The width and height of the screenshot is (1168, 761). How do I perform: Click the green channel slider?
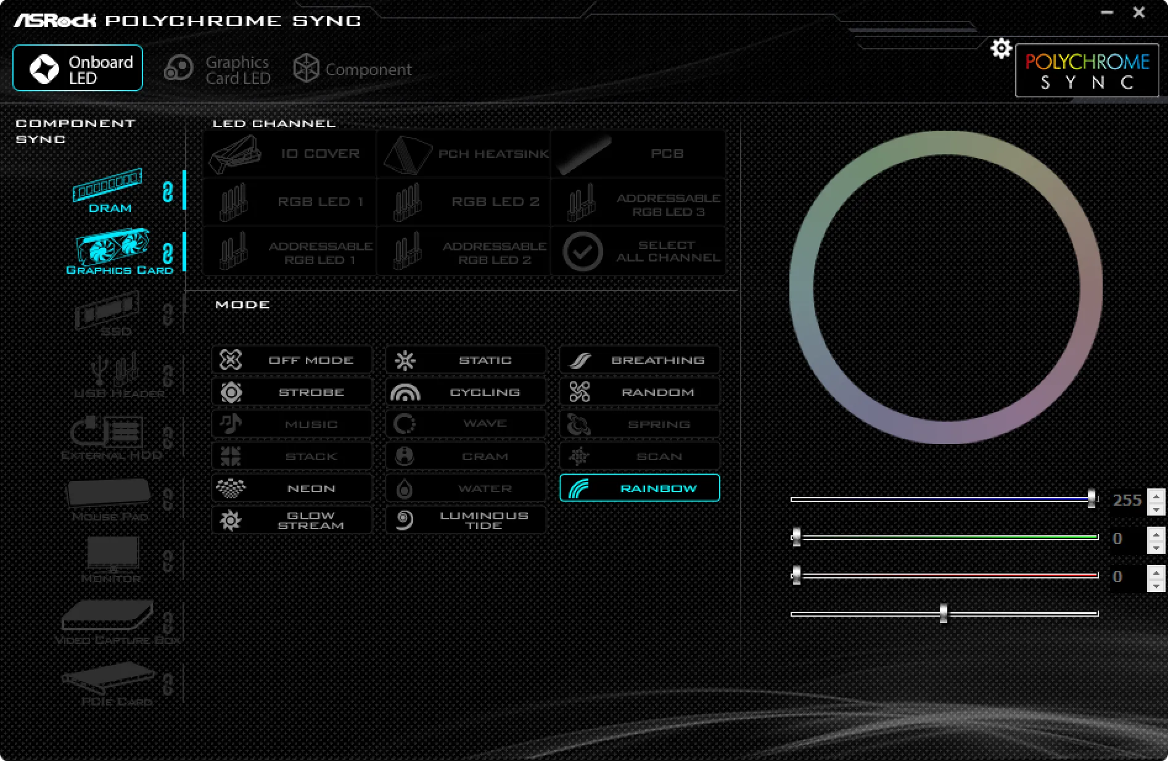coord(944,537)
